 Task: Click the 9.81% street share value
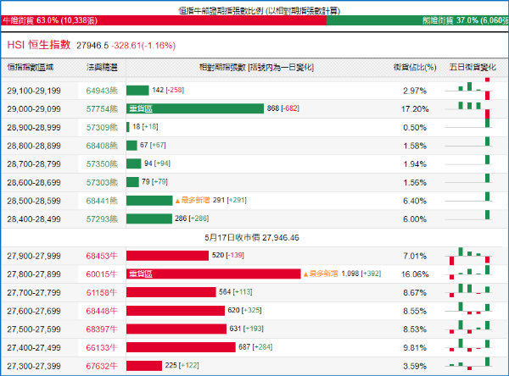point(415,347)
